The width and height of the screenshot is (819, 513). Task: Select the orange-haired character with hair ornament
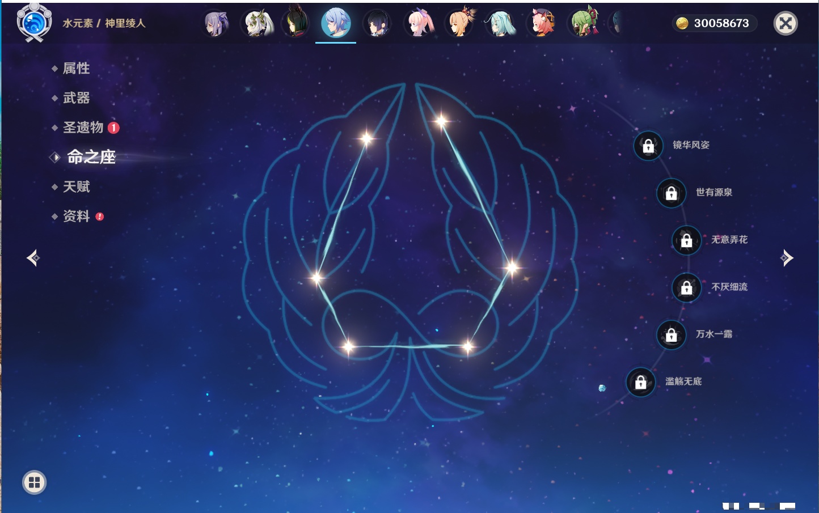459,23
